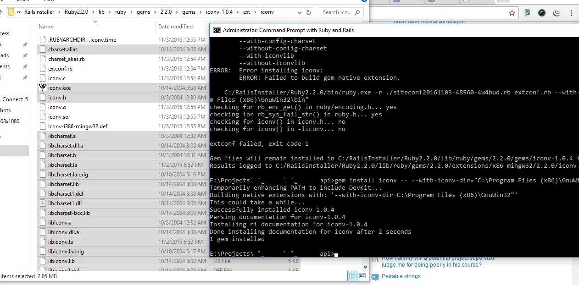Click the 'Successfully installed iconv-1.0.4' line
Screen dimensions: 579x285
[x=272, y=210]
